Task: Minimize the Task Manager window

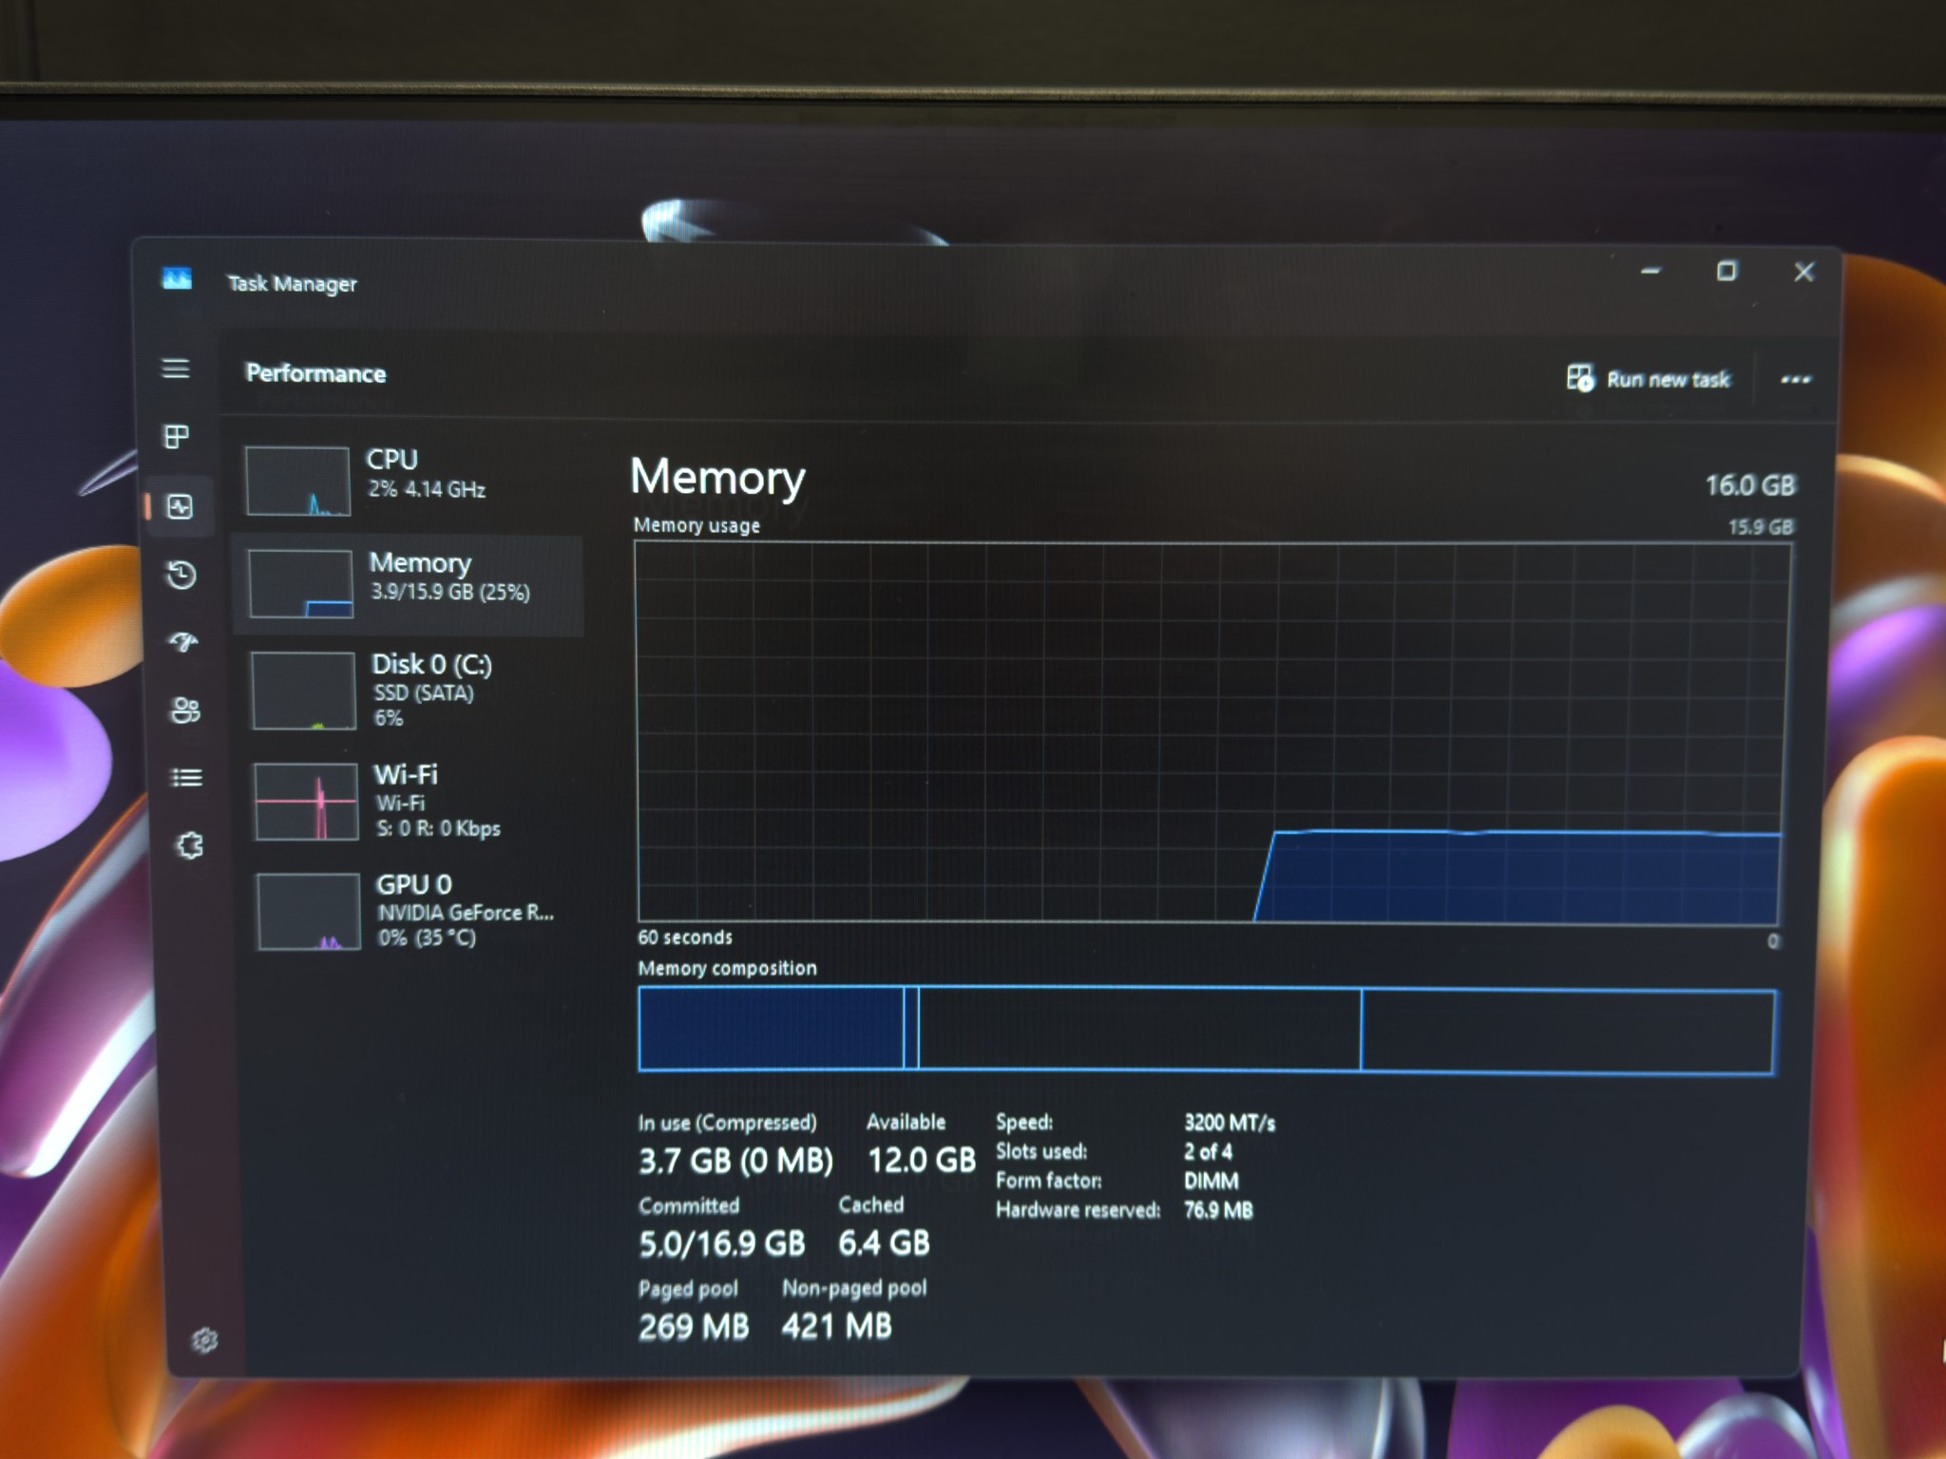Action: point(1650,271)
